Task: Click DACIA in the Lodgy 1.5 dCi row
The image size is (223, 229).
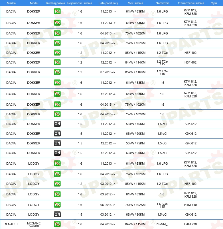Action: (11, 214)
